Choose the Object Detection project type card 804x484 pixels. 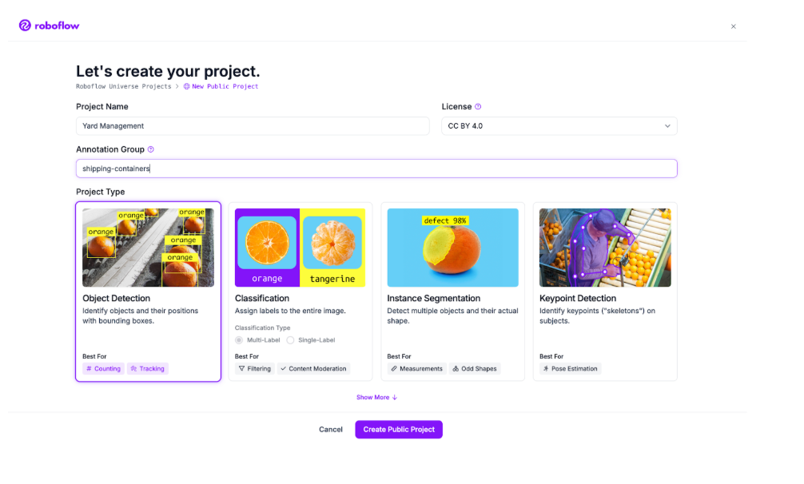pos(148,292)
